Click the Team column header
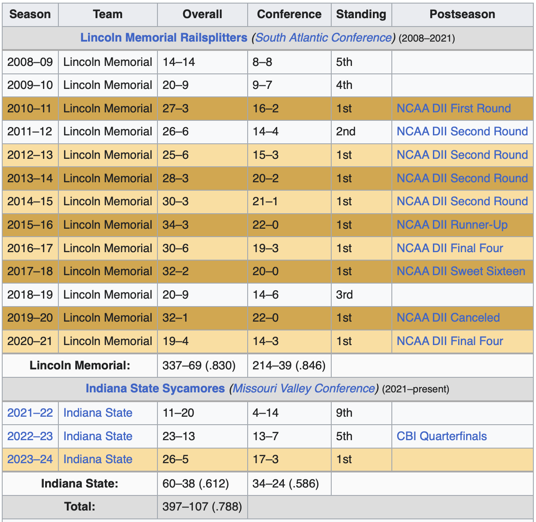Viewport: 536px width, 522px height. click(x=108, y=14)
